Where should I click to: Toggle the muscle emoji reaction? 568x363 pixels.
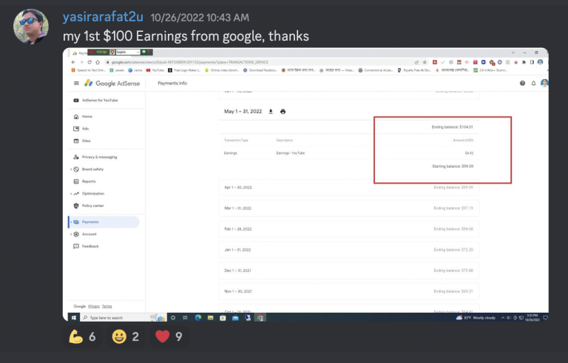point(82,336)
